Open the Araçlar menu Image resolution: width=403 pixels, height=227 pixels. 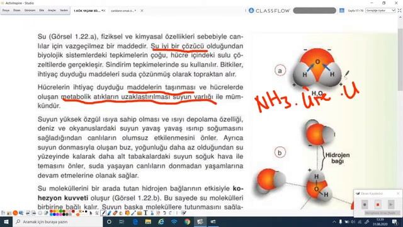point(52,11)
